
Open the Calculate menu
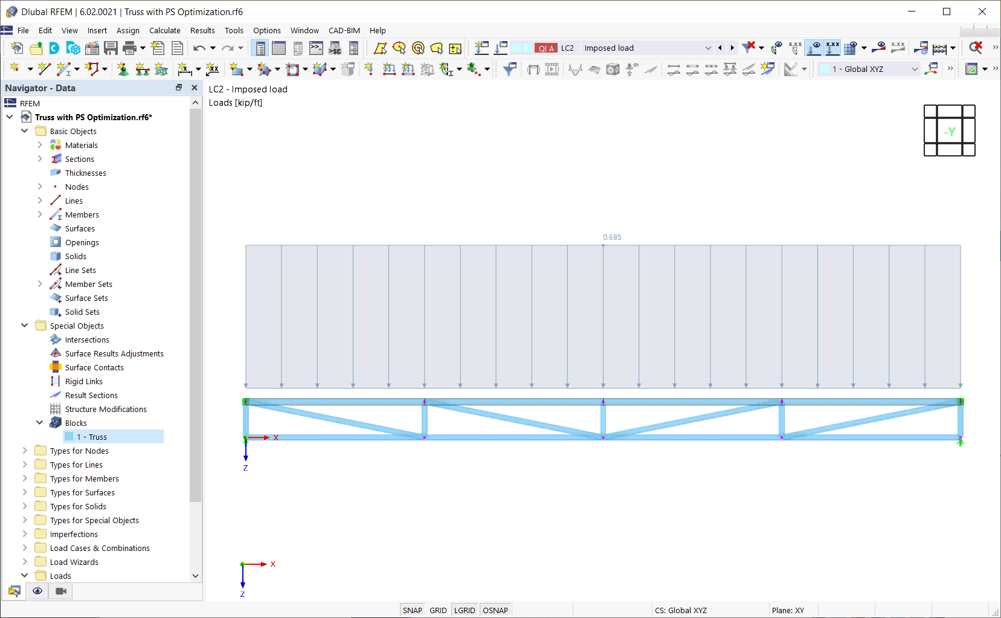165,30
